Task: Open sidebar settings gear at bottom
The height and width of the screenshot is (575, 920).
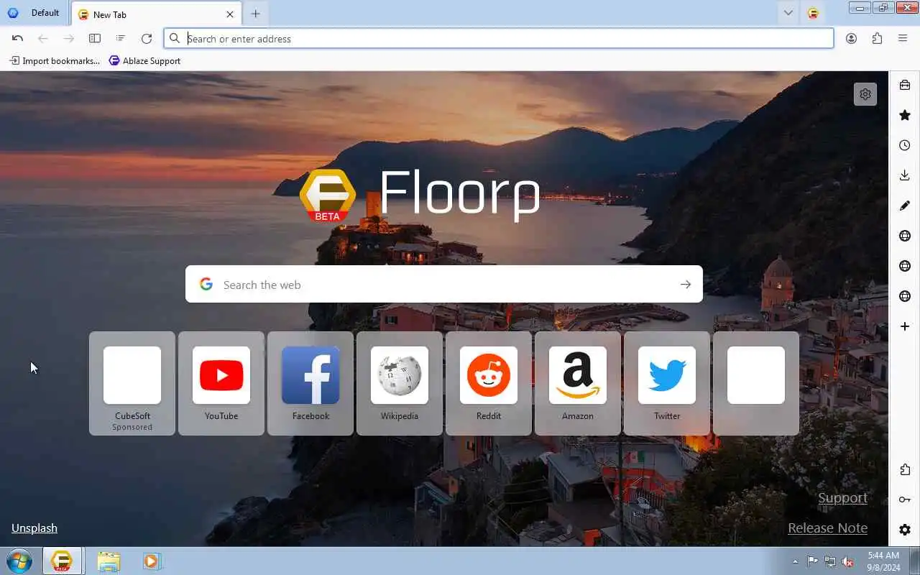Action: pos(905,530)
